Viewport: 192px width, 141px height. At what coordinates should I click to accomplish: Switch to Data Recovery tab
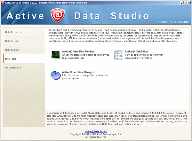point(24,32)
